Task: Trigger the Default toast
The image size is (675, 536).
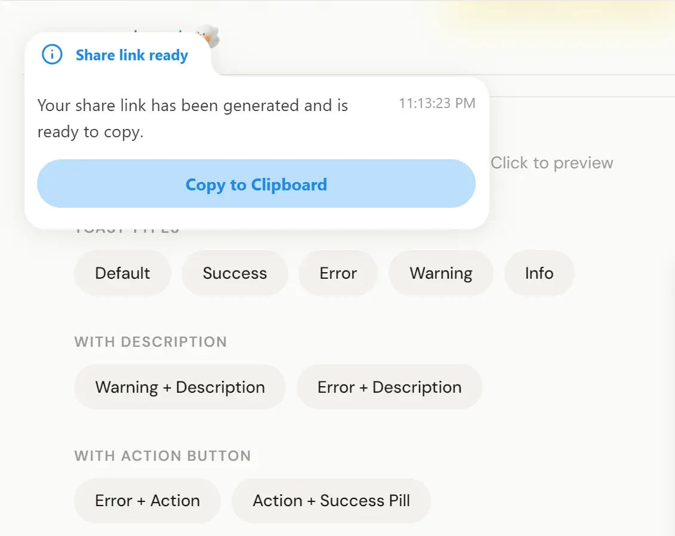Action: pyautogui.click(x=122, y=273)
